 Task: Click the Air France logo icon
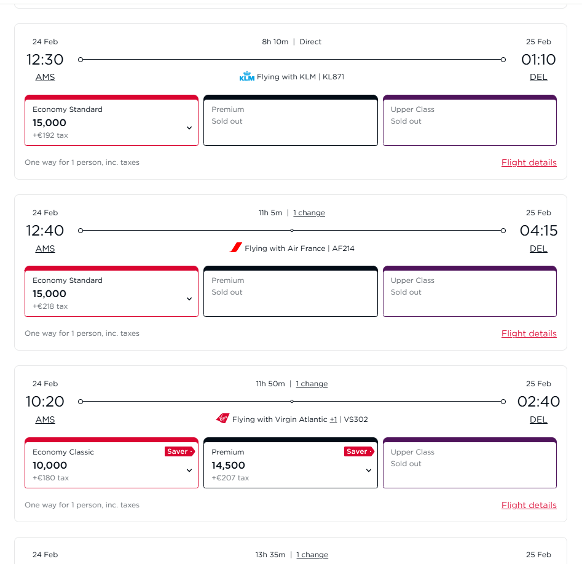236,248
